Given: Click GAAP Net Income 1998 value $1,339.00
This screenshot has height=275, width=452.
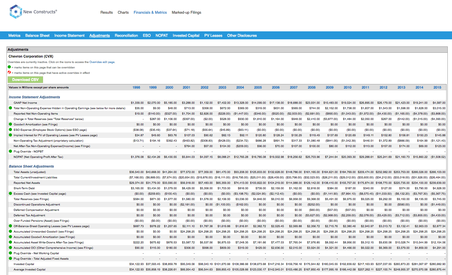Looking at the screenshot, I should click(137, 103).
